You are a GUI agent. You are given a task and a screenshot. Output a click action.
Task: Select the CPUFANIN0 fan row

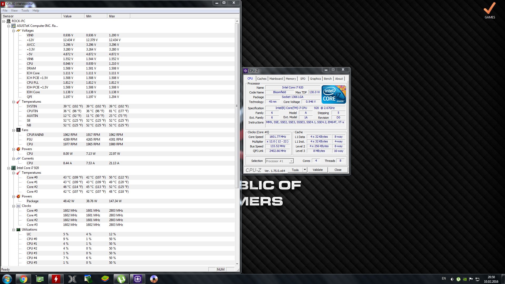click(118, 135)
